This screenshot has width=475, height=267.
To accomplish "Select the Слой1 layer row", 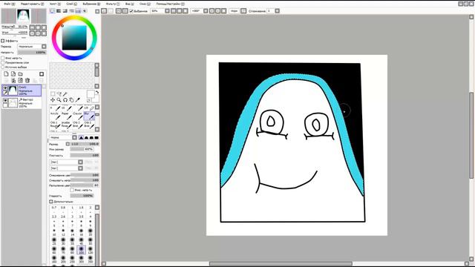I will (22, 90).
